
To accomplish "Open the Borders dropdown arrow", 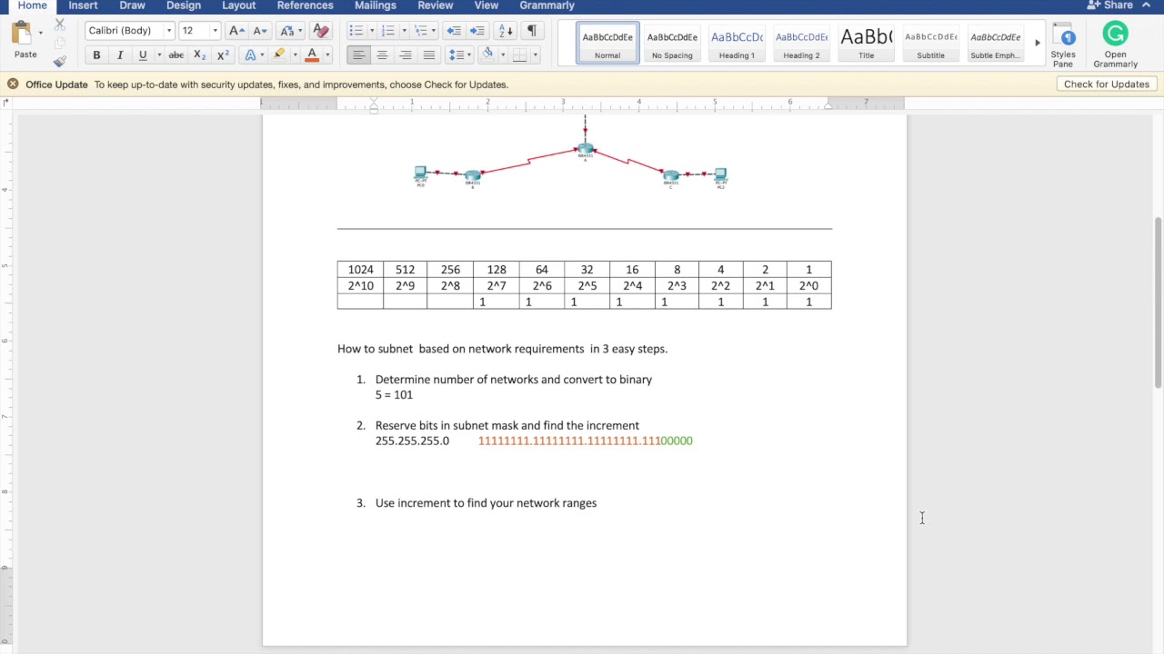I will (x=535, y=55).
